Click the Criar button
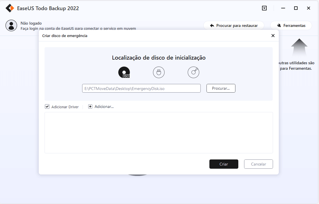The height and width of the screenshot is (204, 319). (x=224, y=164)
